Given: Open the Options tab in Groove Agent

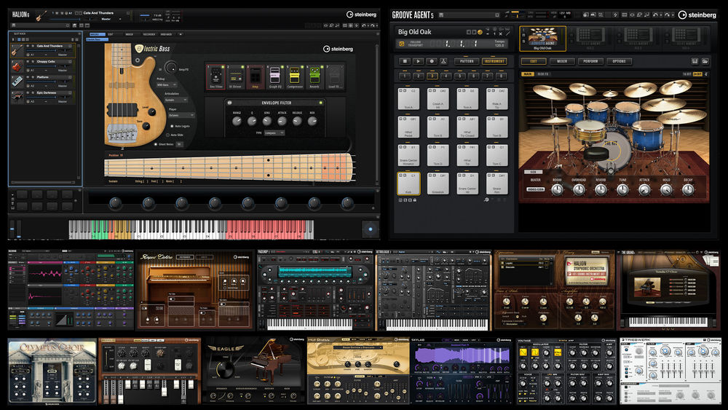Looking at the screenshot, I should click(619, 61).
